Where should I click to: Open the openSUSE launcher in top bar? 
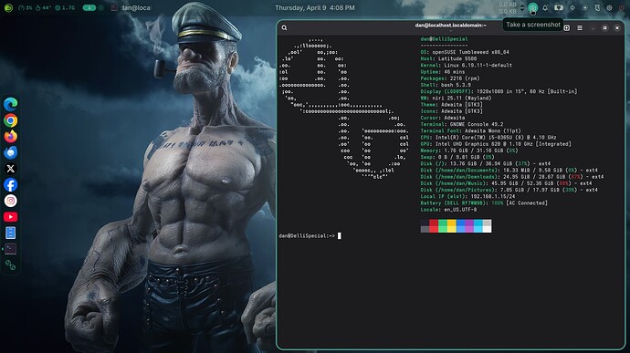click(x=8, y=7)
